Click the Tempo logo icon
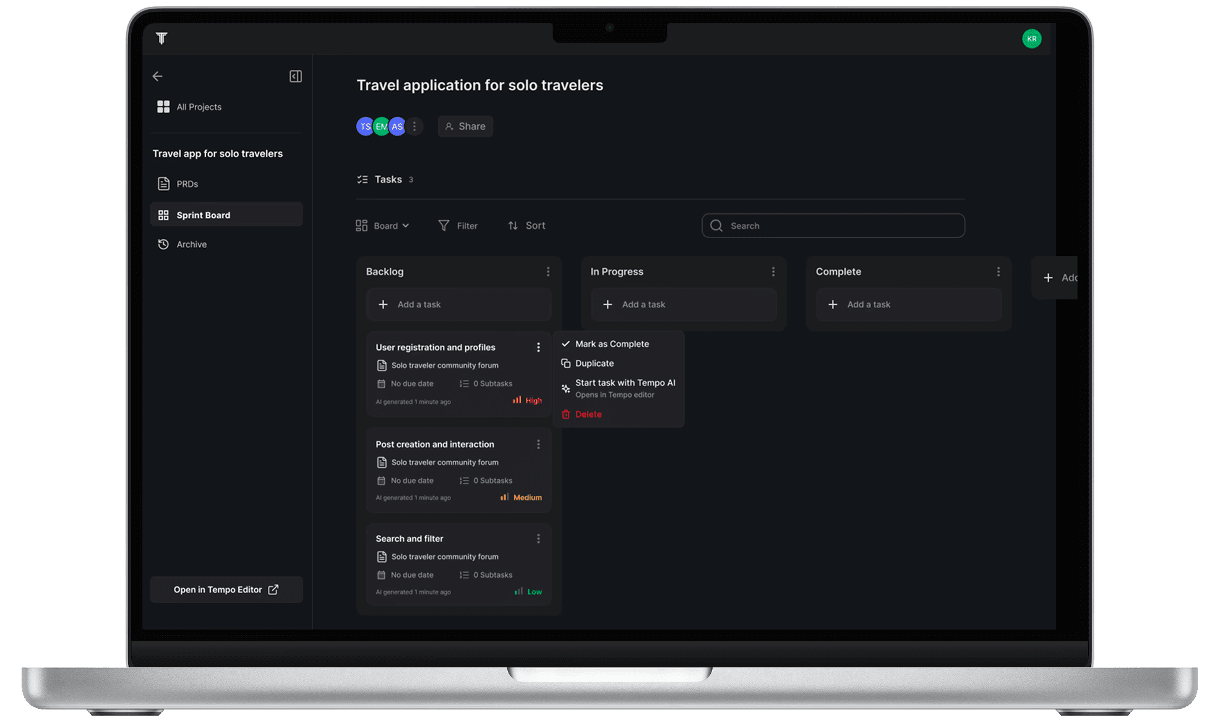The height and width of the screenshot is (723, 1220). pyautogui.click(x=161, y=38)
